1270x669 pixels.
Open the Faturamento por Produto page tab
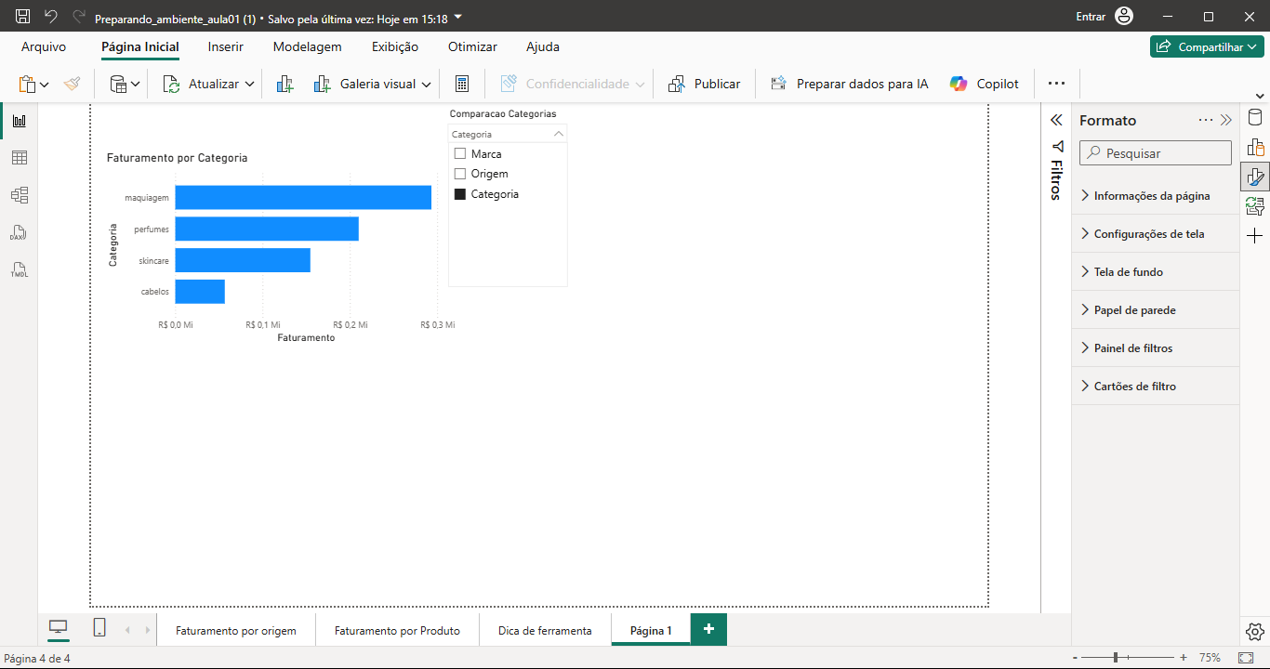point(397,630)
